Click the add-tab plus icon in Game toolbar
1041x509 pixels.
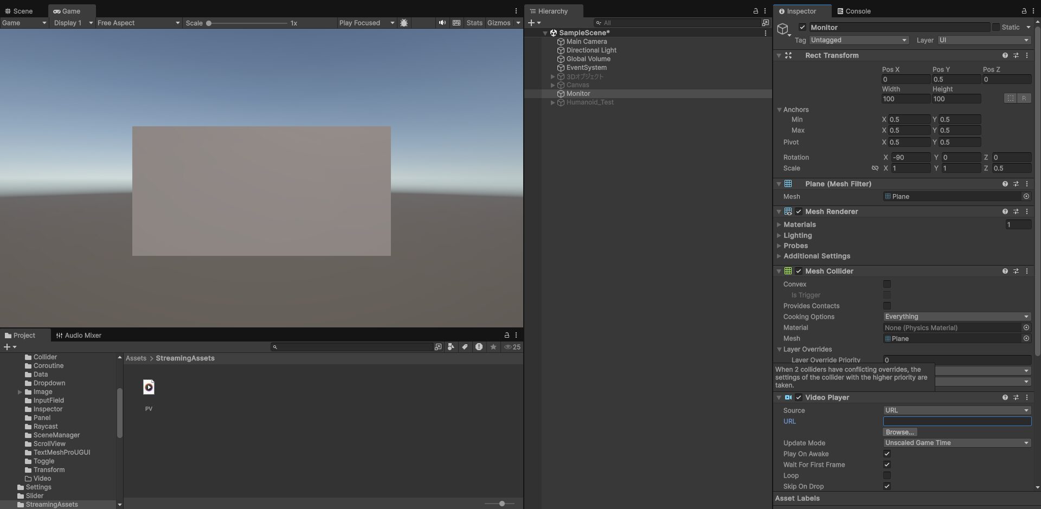pyautogui.click(x=531, y=23)
